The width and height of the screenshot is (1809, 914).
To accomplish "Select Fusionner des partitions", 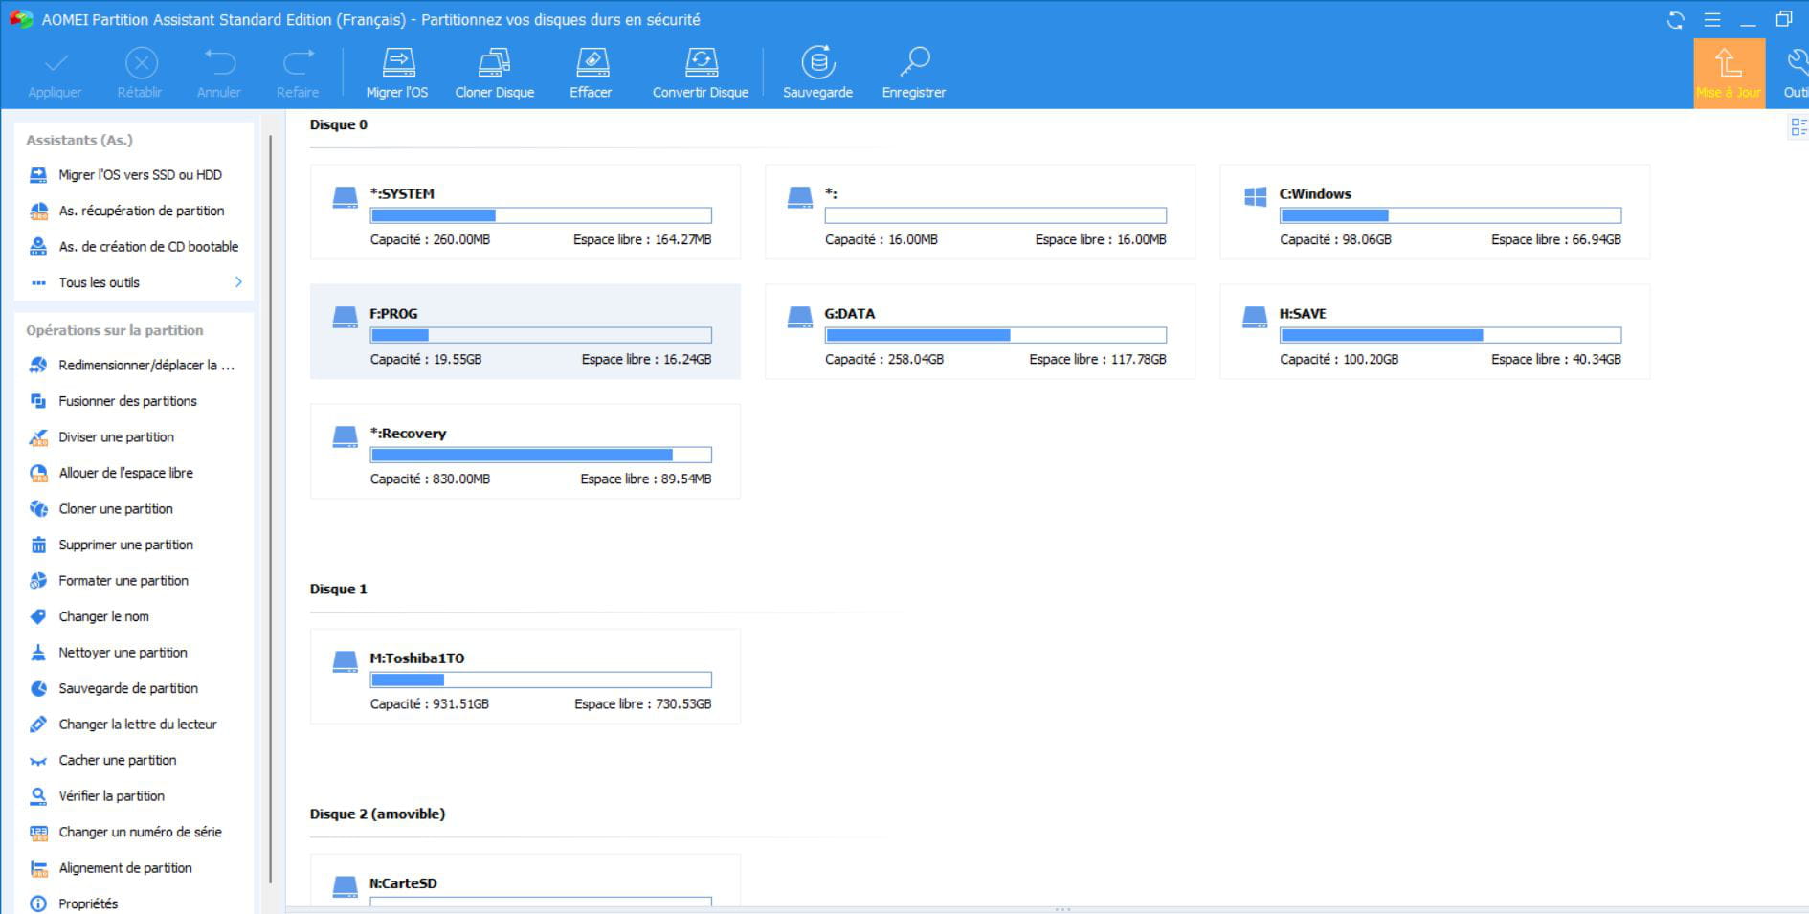I will pyautogui.click(x=133, y=401).
